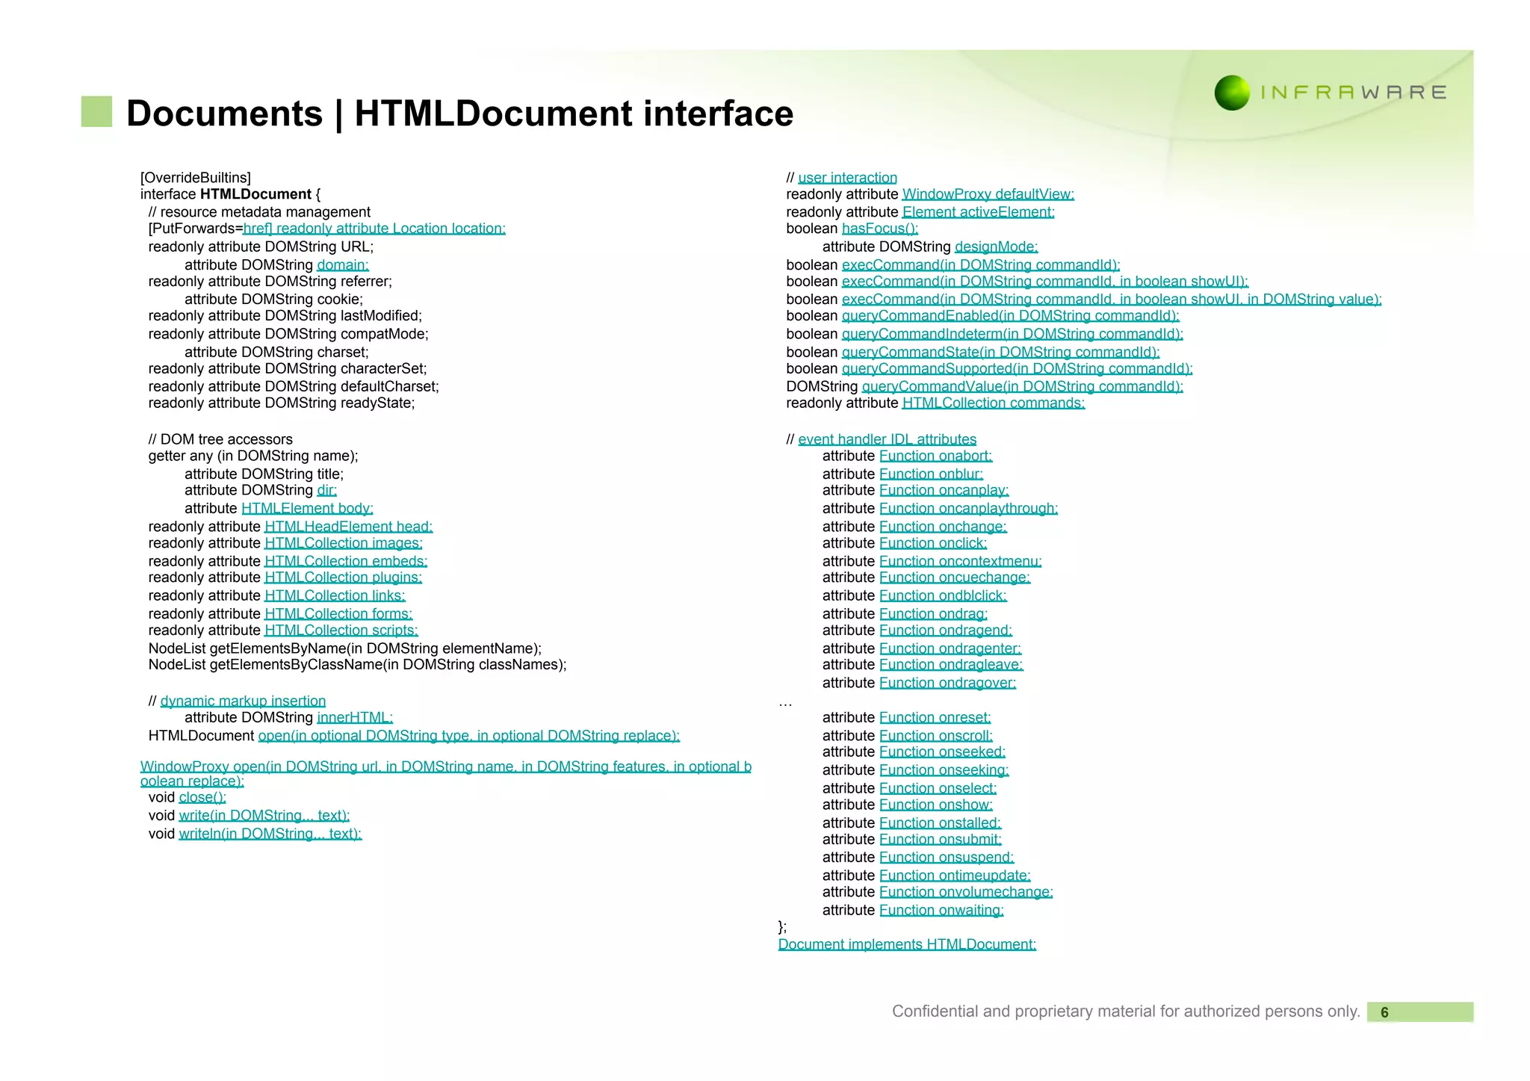Follow 'Function onclick;' link
This screenshot has height=1081, width=1530.
click(933, 543)
